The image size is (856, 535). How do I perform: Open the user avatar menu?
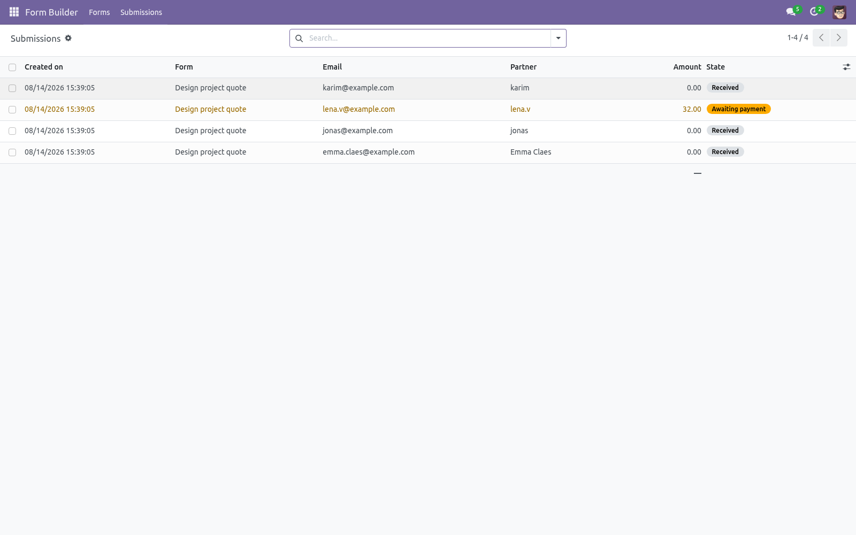(839, 12)
